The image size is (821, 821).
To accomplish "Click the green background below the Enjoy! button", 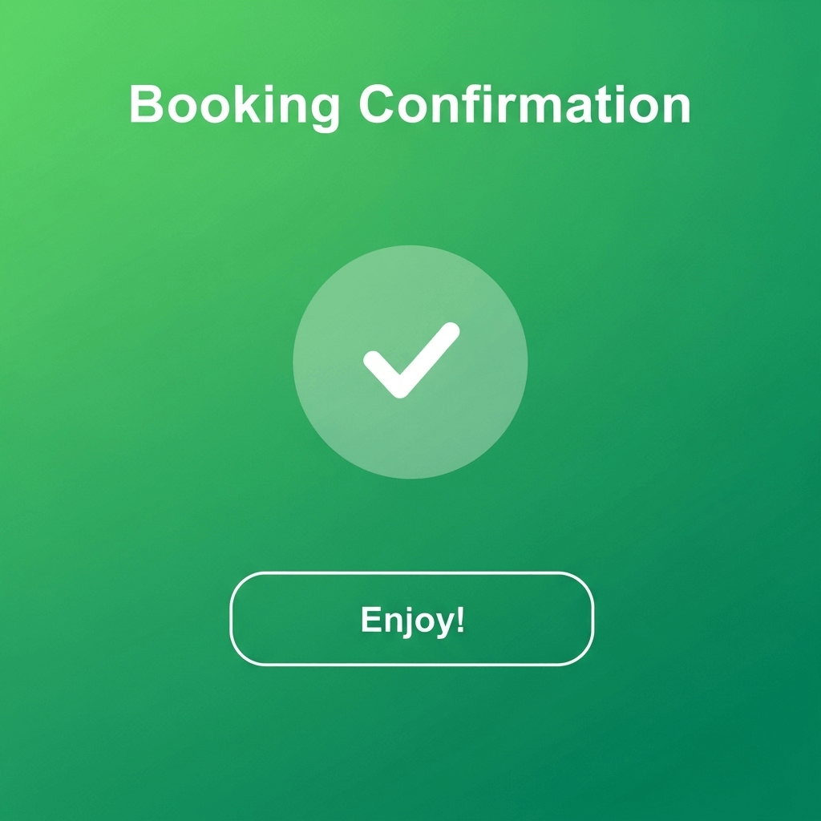I will pos(411,743).
